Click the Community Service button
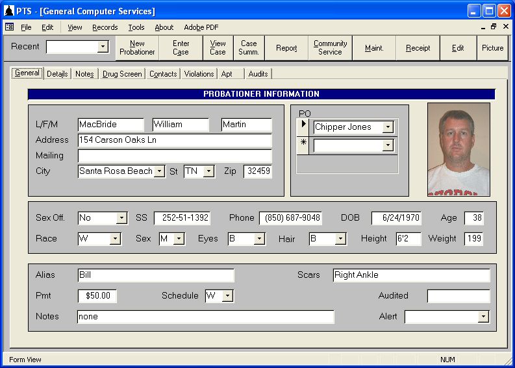 pyautogui.click(x=330, y=48)
